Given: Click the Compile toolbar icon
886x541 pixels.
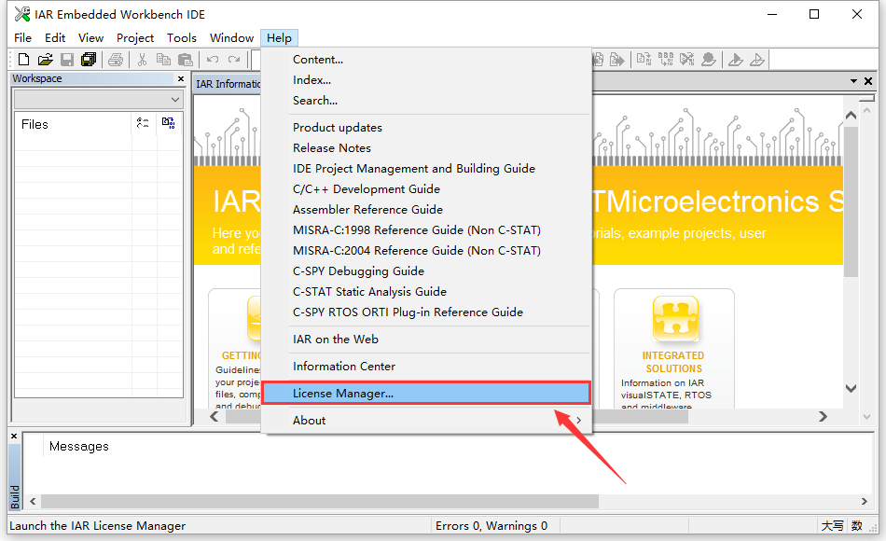Looking at the screenshot, I should 644,60.
